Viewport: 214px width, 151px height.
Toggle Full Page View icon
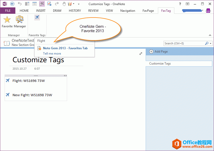point(35,4)
